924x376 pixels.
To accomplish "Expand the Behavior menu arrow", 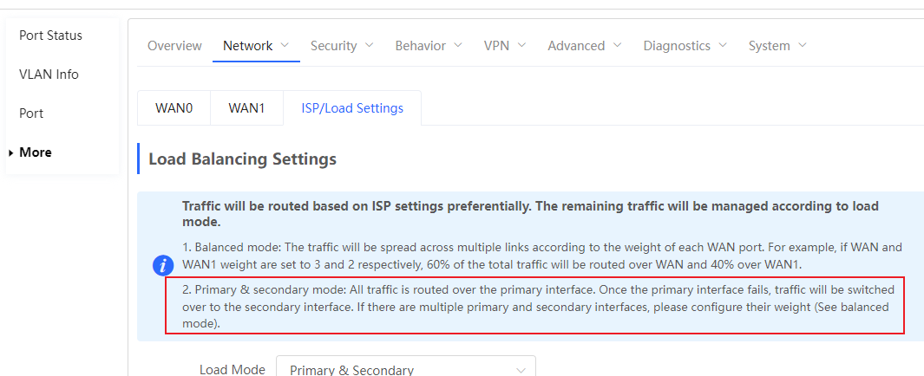I will coord(458,45).
